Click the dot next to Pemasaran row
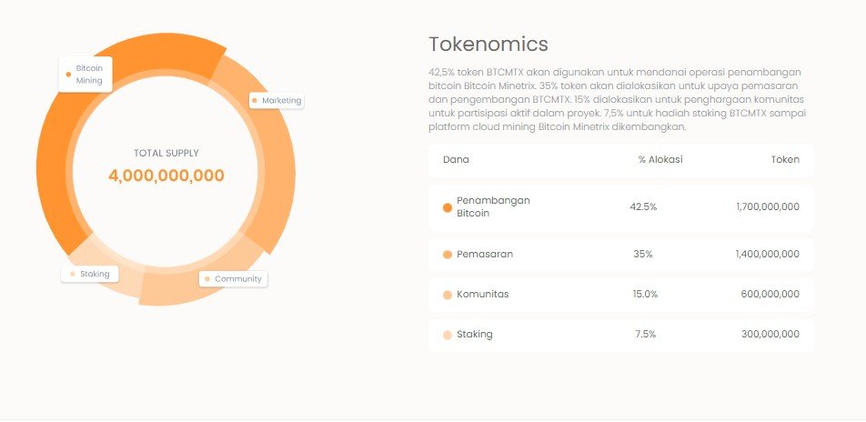 tap(447, 255)
